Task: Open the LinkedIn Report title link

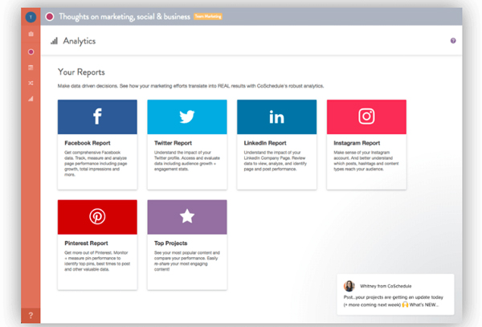Action: 265,143
